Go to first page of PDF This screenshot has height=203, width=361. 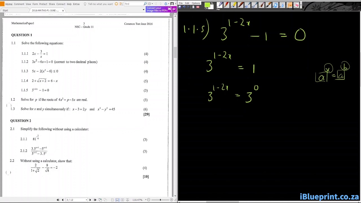(x=58, y=200)
